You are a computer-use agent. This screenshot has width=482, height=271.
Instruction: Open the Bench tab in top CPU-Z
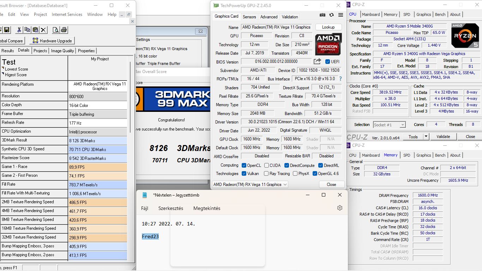[x=440, y=14]
